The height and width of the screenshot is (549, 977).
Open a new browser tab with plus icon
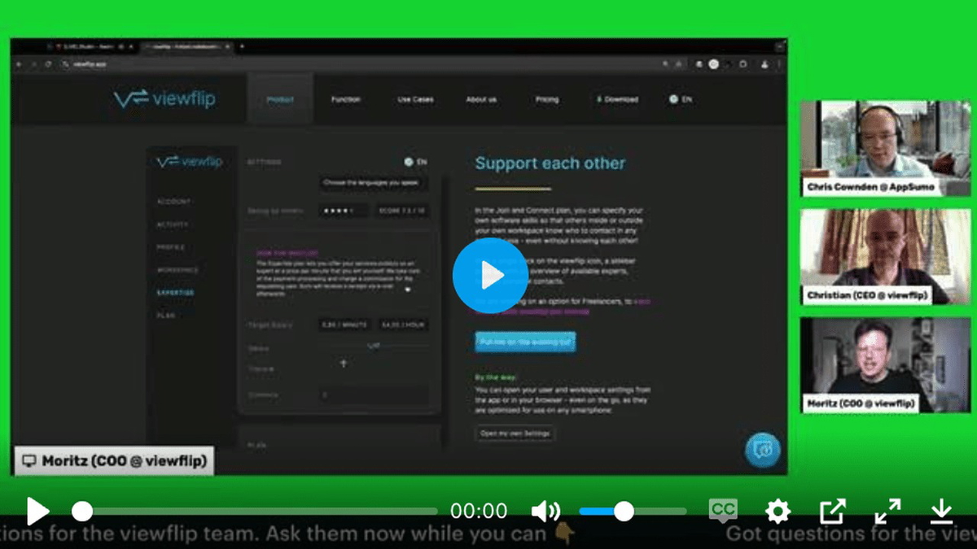pyautogui.click(x=242, y=46)
